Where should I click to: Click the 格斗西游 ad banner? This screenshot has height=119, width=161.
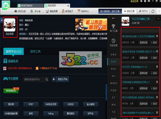[91, 24]
